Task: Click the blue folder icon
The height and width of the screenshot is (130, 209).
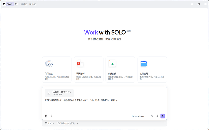Action: (144, 63)
